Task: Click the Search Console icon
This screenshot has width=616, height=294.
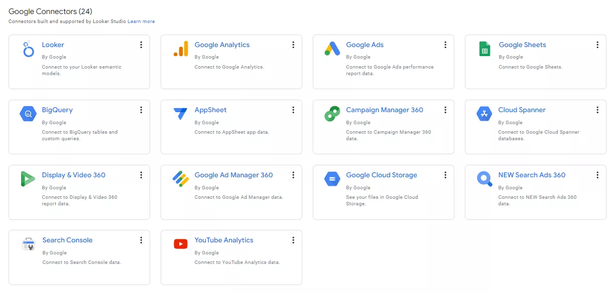Action: [29, 244]
